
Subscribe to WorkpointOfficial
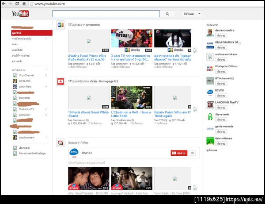click(221, 72)
